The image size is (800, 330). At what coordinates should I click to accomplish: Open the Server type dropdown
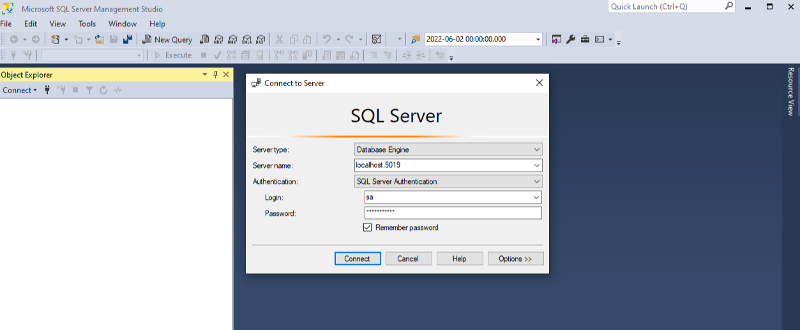[x=448, y=149]
